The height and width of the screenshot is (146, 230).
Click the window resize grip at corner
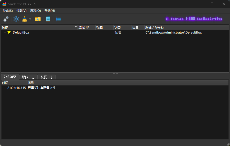(228, 144)
